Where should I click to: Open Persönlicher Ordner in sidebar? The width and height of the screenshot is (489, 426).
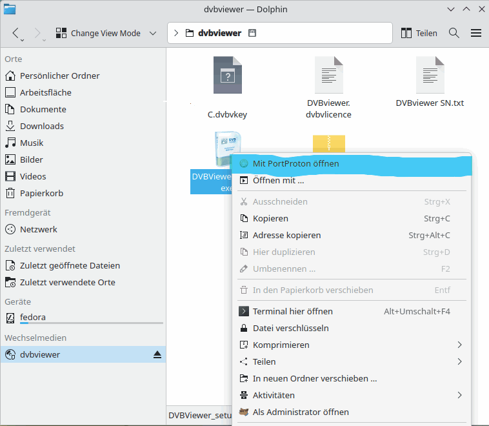[83, 76]
